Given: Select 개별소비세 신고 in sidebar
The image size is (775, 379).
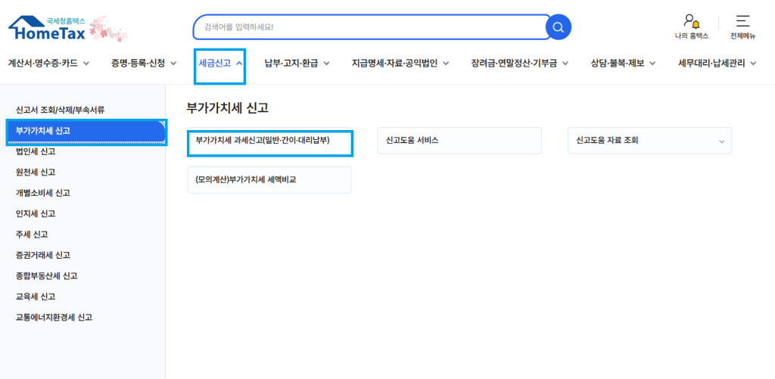Looking at the screenshot, I should click(x=43, y=193).
